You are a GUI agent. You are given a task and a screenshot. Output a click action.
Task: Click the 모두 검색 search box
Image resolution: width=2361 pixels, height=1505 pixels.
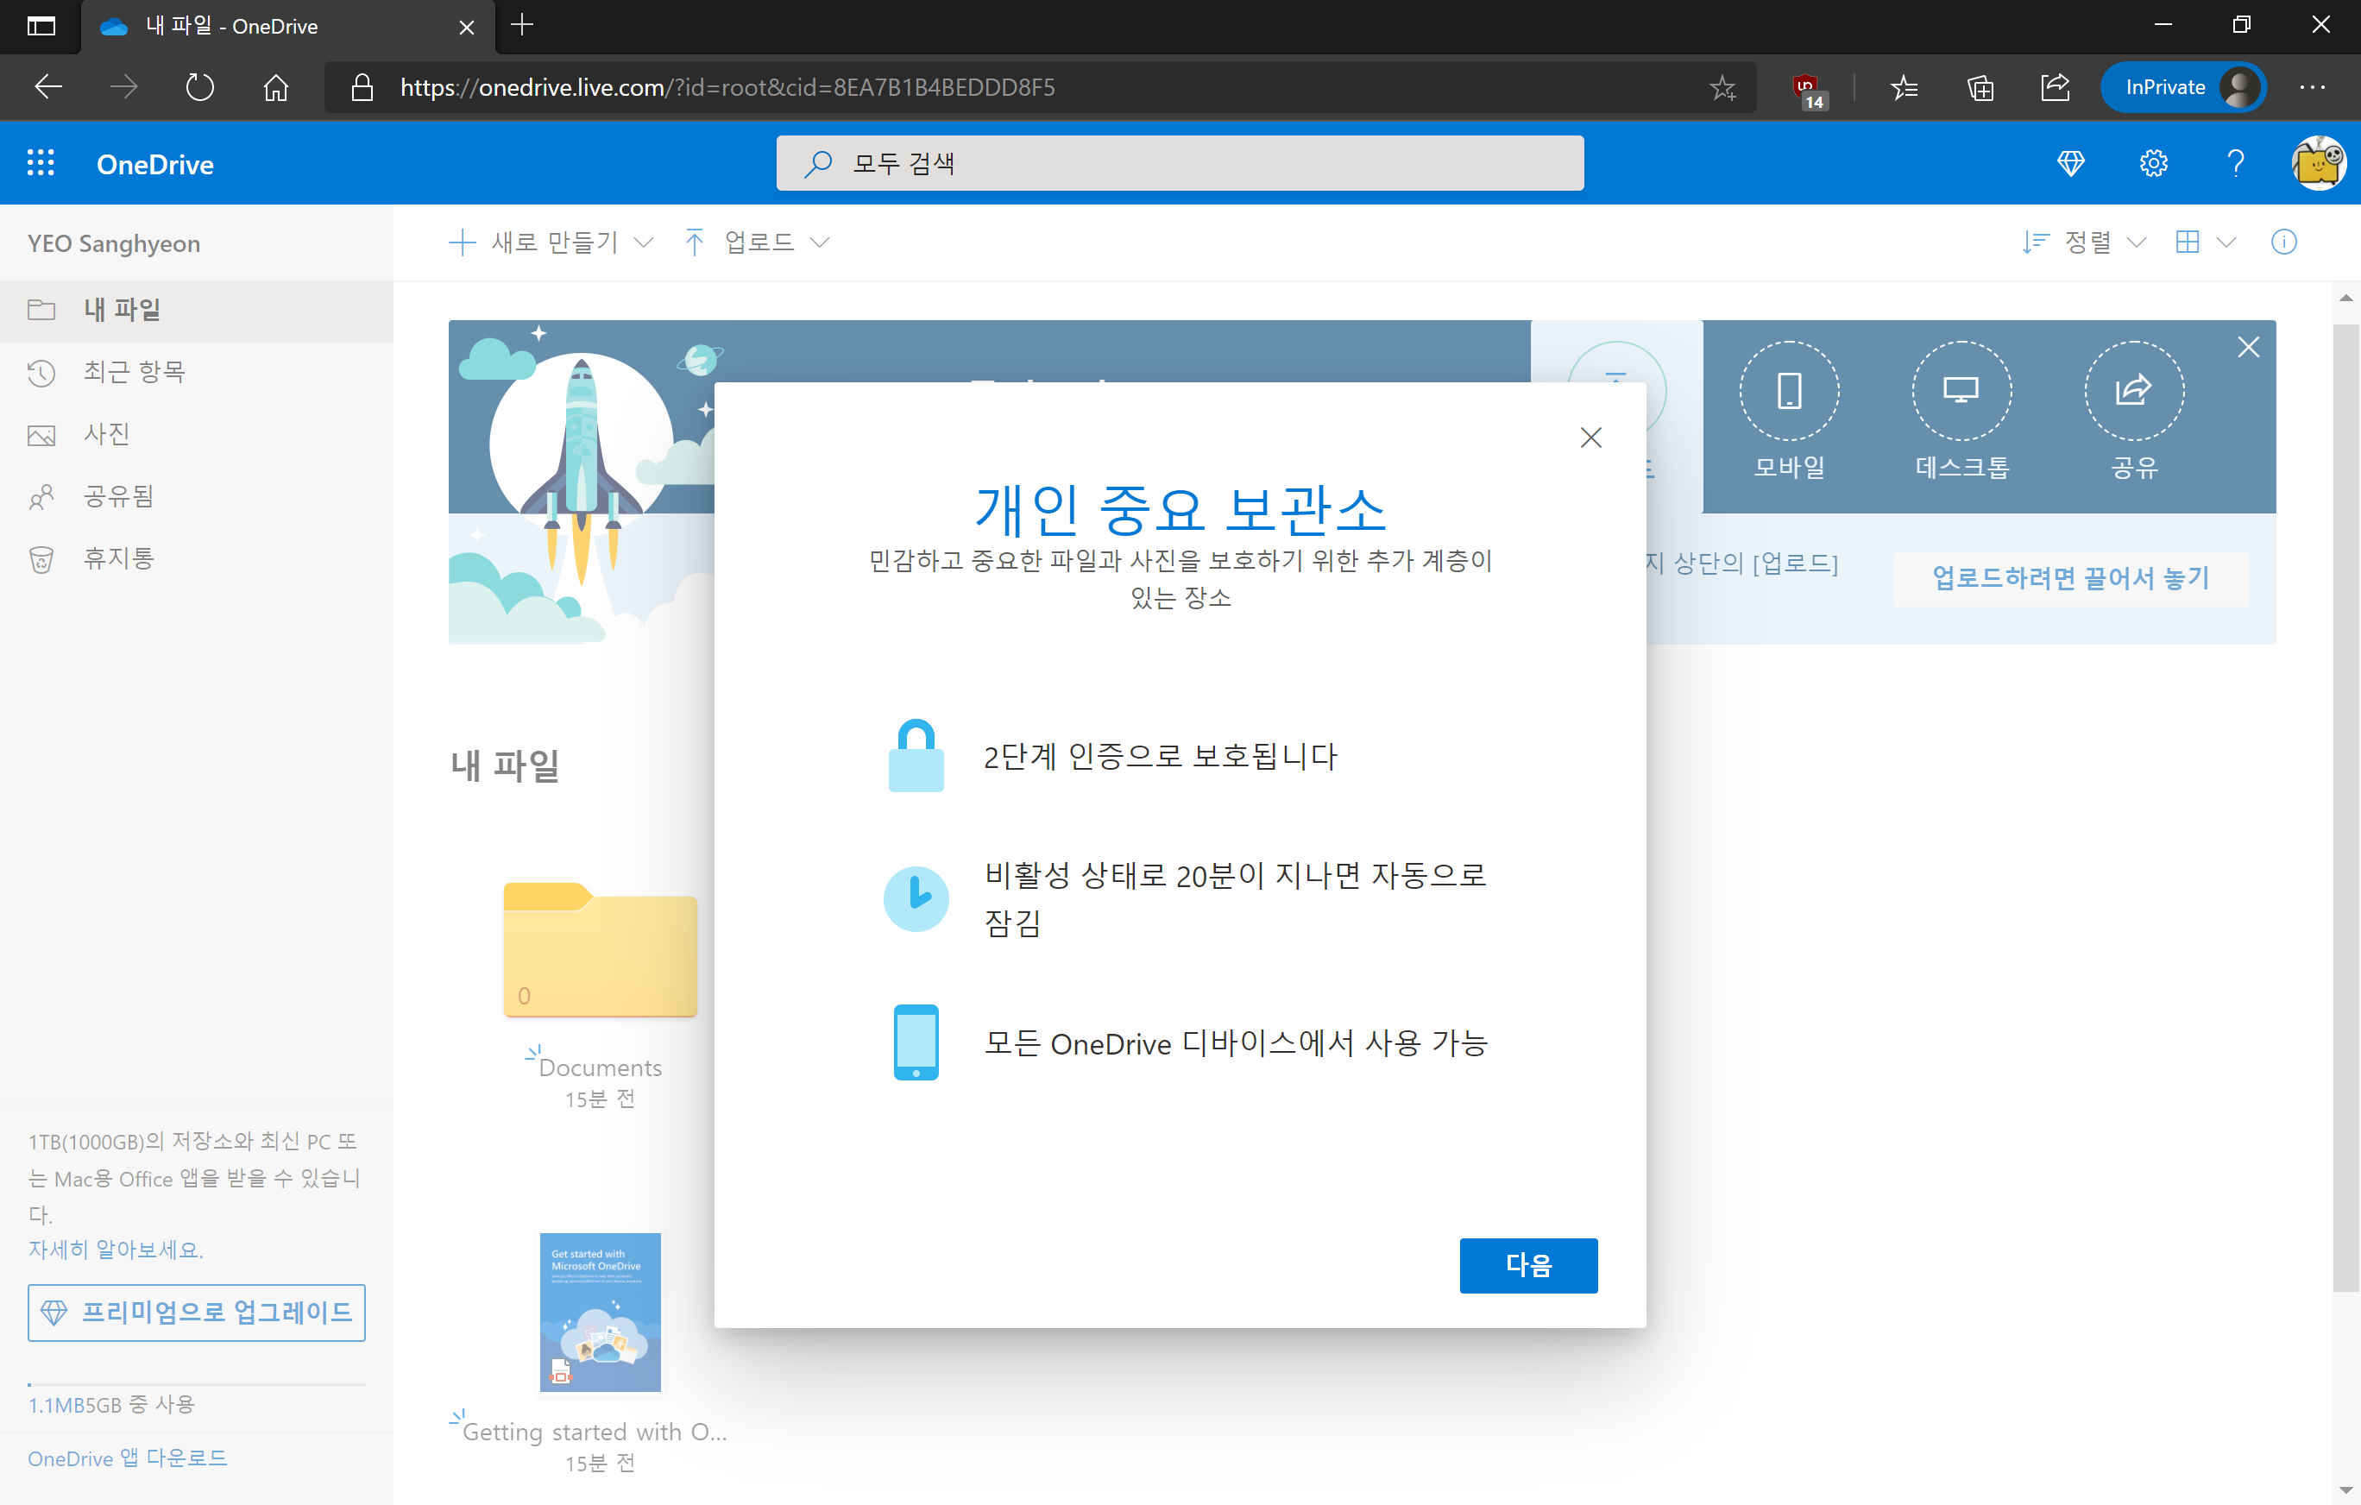click(1180, 163)
